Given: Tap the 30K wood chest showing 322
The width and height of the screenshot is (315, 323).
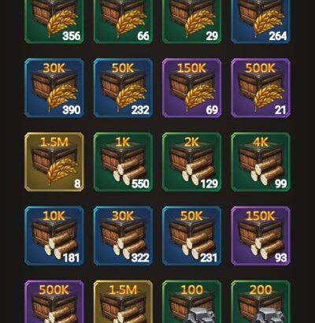Looking at the screenshot, I should (123, 236).
